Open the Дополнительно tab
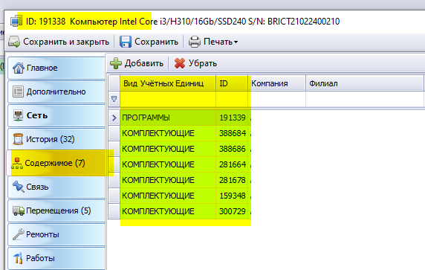Viewport: 425px width, 270px height. click(56, 91)
